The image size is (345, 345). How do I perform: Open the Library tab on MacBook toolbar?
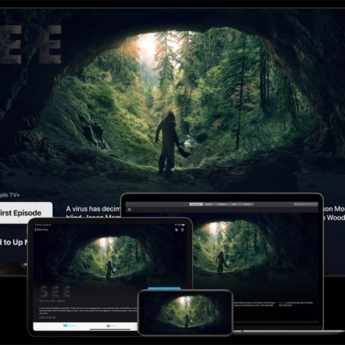246,204
